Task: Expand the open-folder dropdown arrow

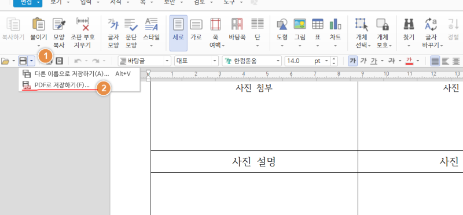Action: pos(13,61)
